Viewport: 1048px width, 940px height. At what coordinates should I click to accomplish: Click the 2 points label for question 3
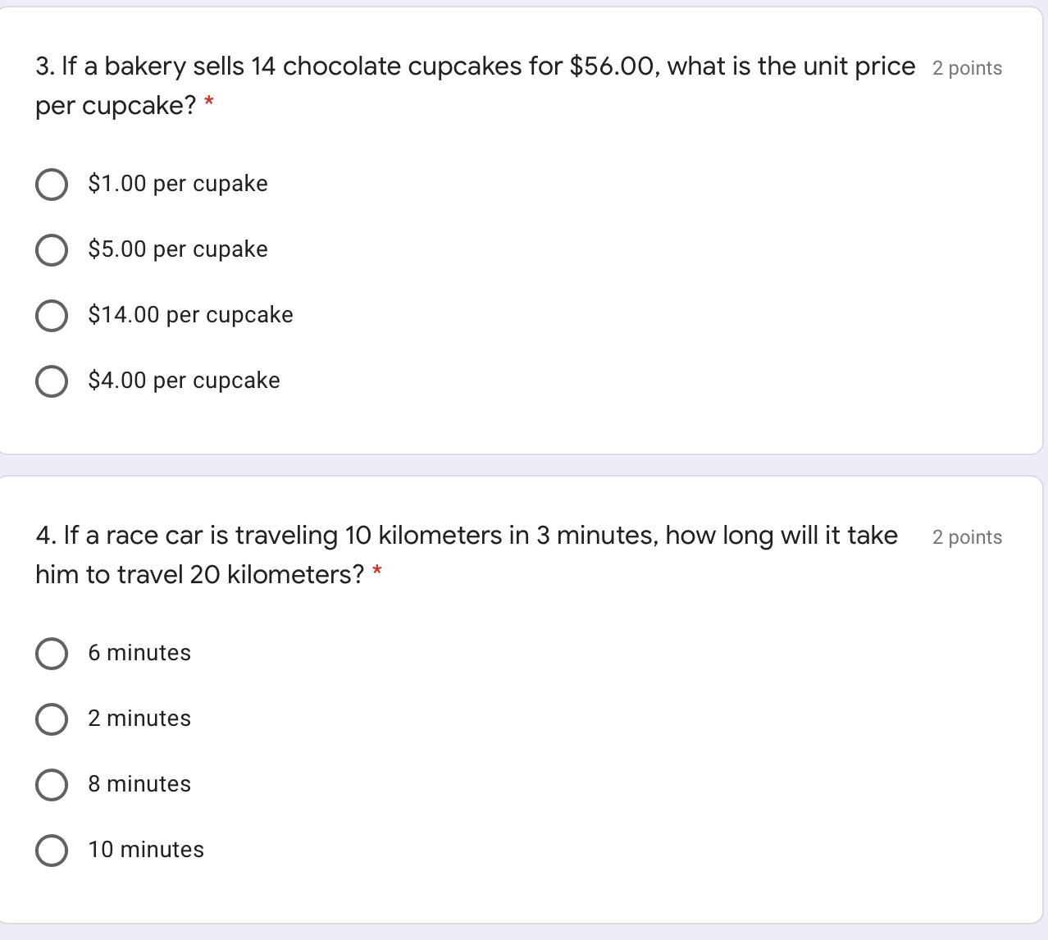(x=967, y=68)
